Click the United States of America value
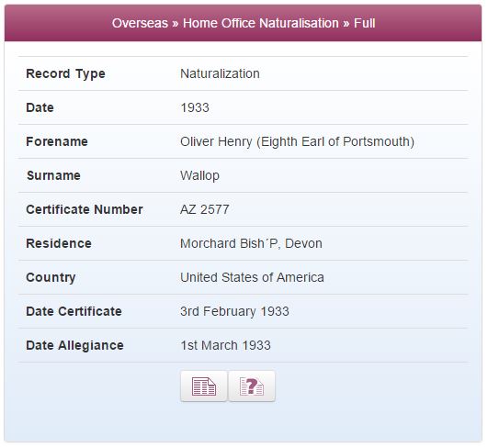Viewport: 488px width, 447px height. coord(252,277)
